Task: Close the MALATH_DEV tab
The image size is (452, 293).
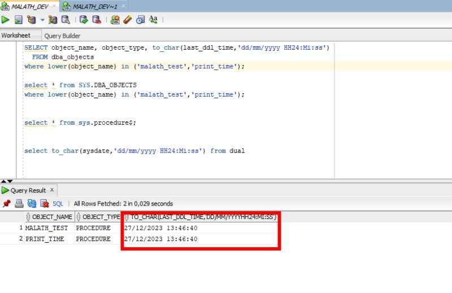Action: pos(54,6)
